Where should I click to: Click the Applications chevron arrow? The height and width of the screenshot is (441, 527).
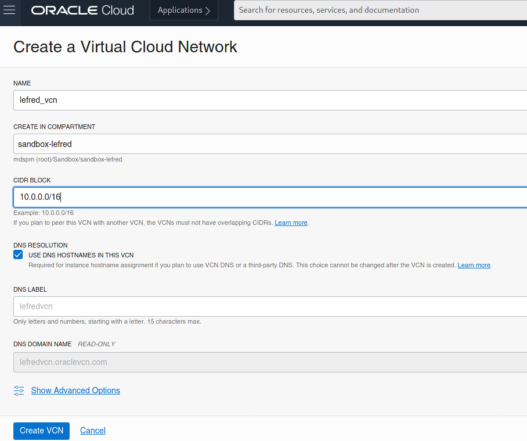coord(208,11)
